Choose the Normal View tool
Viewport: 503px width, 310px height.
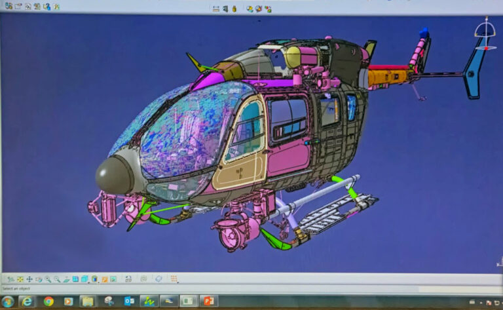pyautogui.click(x=66, y=279)
